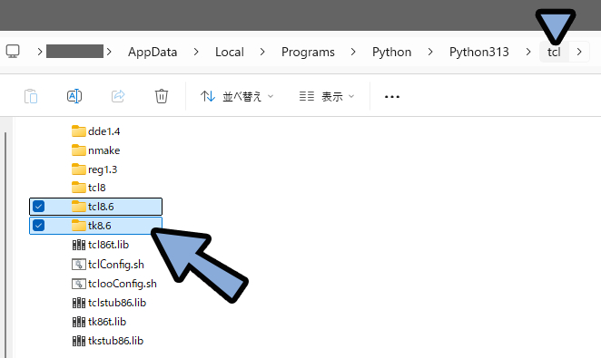Go to AppData in the breadcrumb
Viewport: 601px width, 358px height.
tap(153, 52)
